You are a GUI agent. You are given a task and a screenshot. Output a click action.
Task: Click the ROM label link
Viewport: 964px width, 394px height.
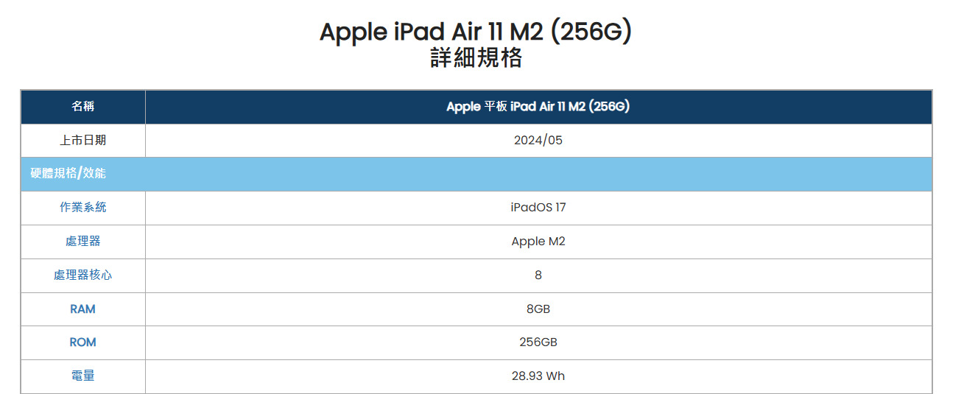click(x=82, y=342)
